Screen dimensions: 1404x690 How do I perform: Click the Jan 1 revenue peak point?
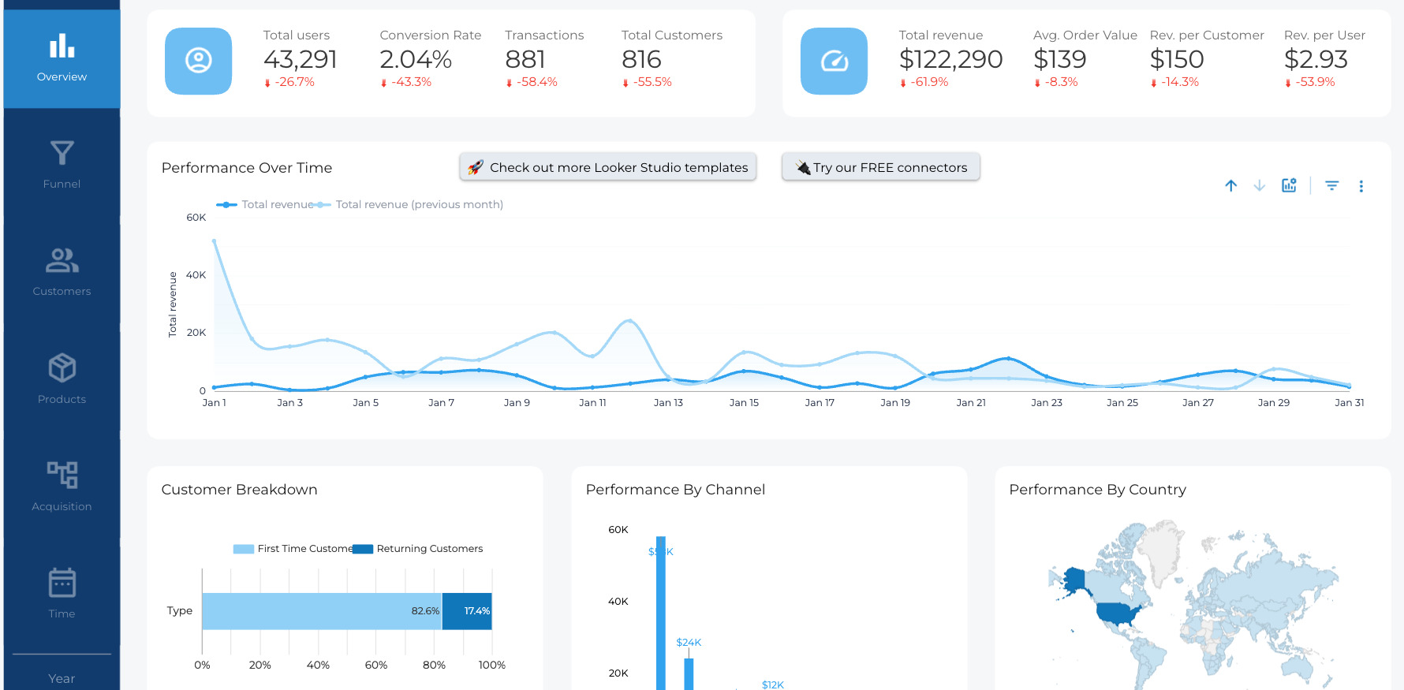coord(214,241)
